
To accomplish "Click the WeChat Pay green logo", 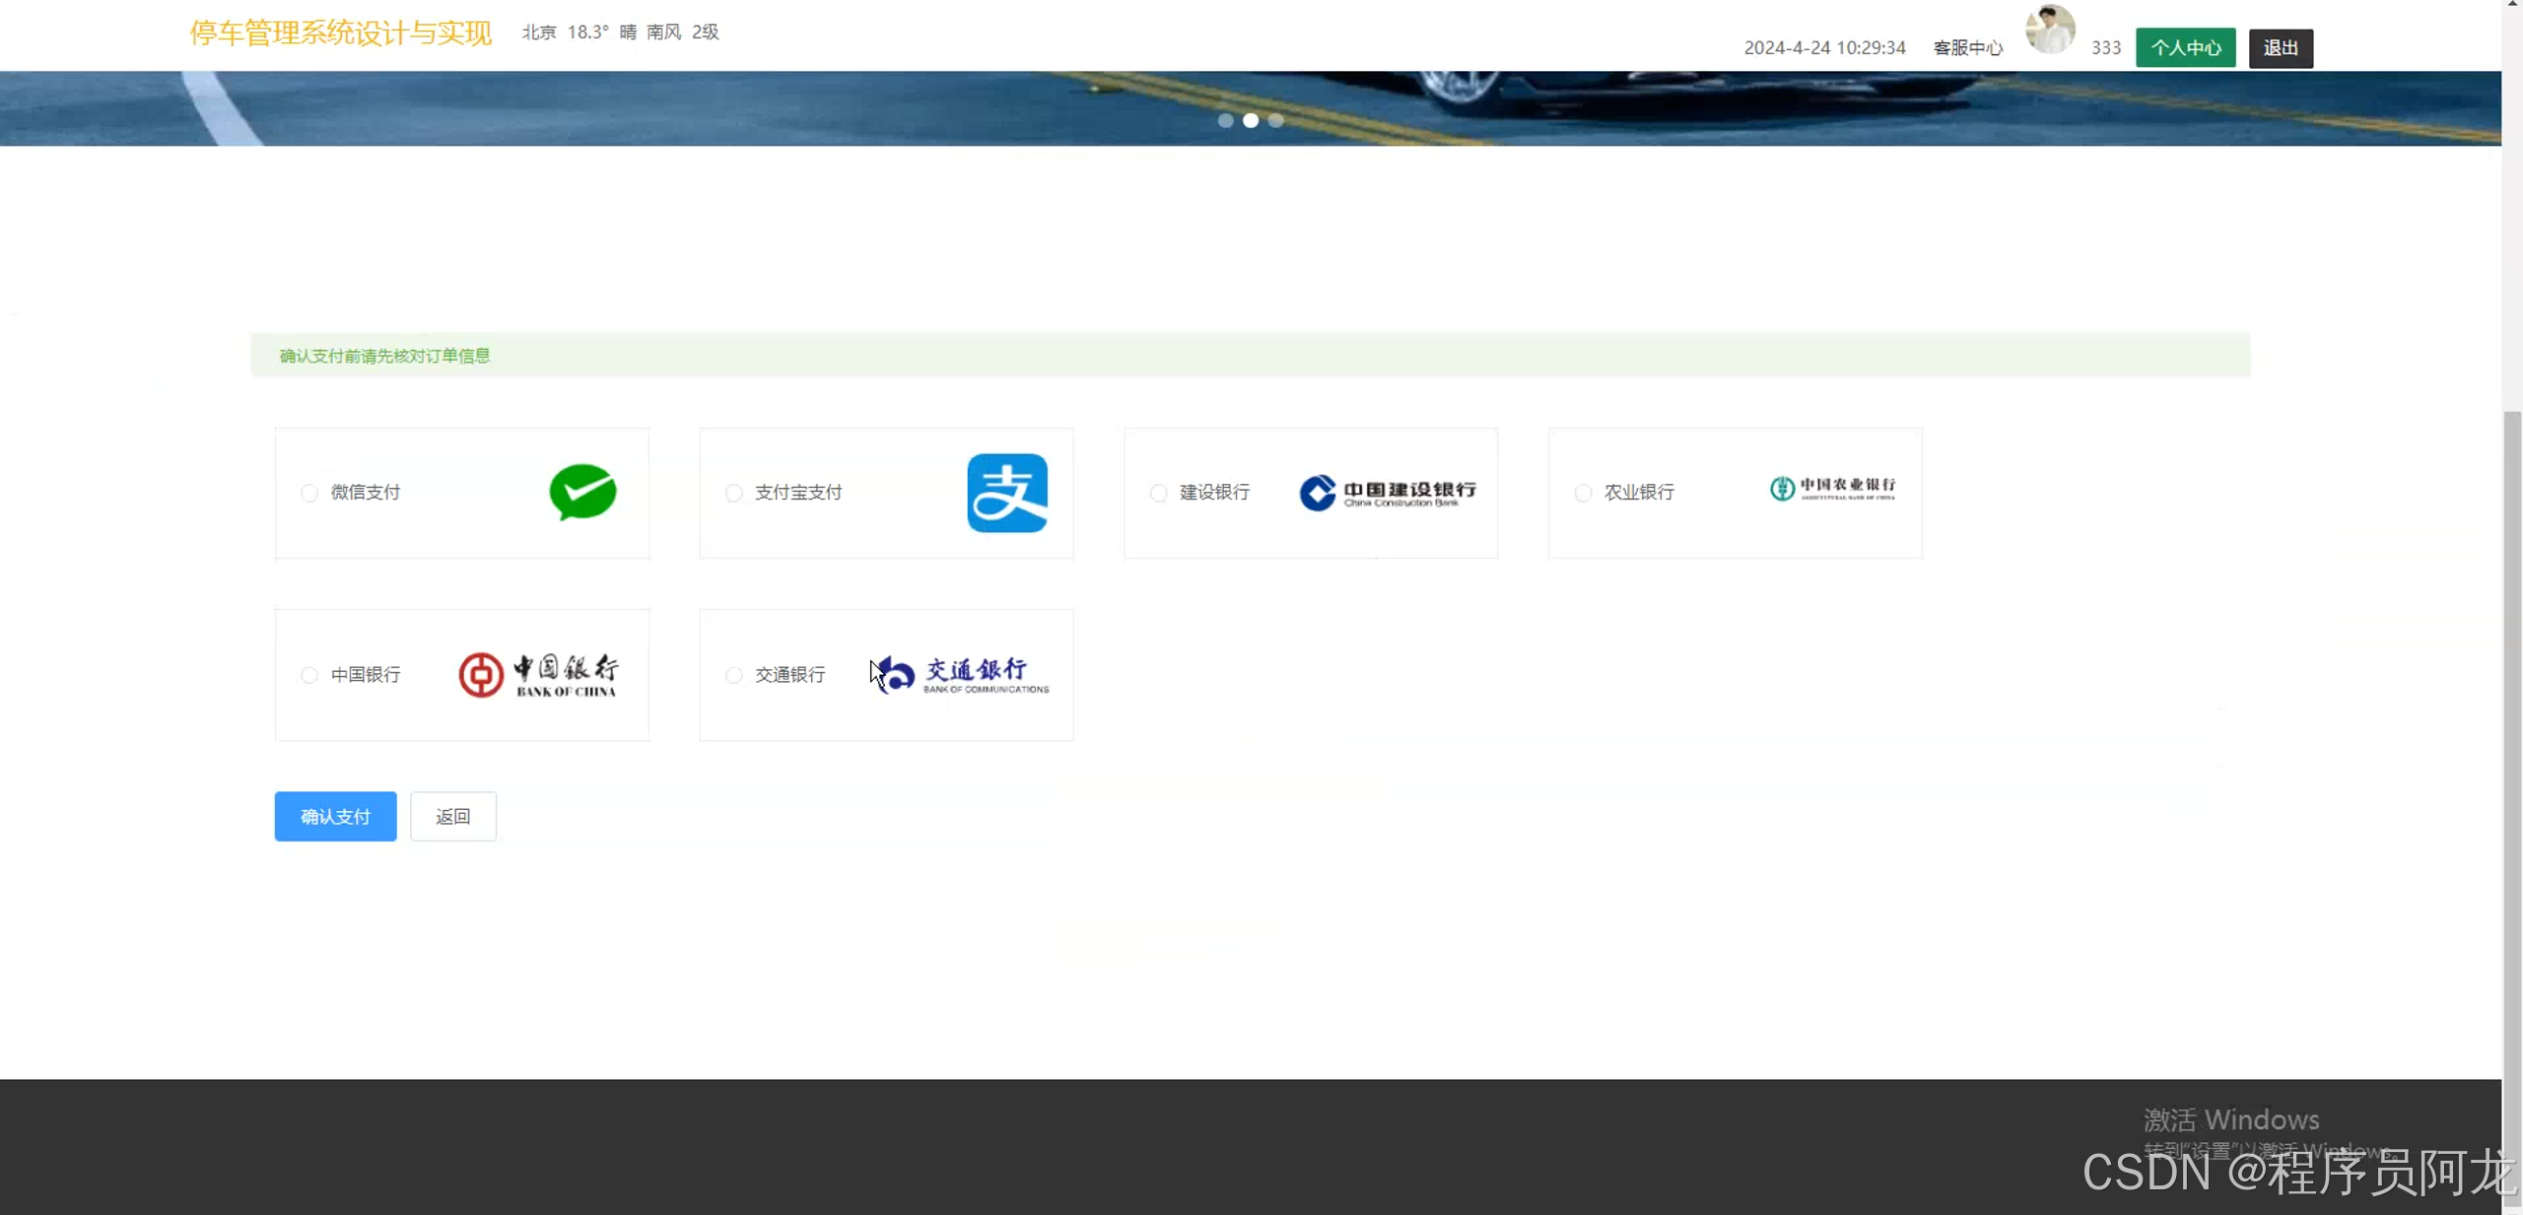I will (582, 492).
